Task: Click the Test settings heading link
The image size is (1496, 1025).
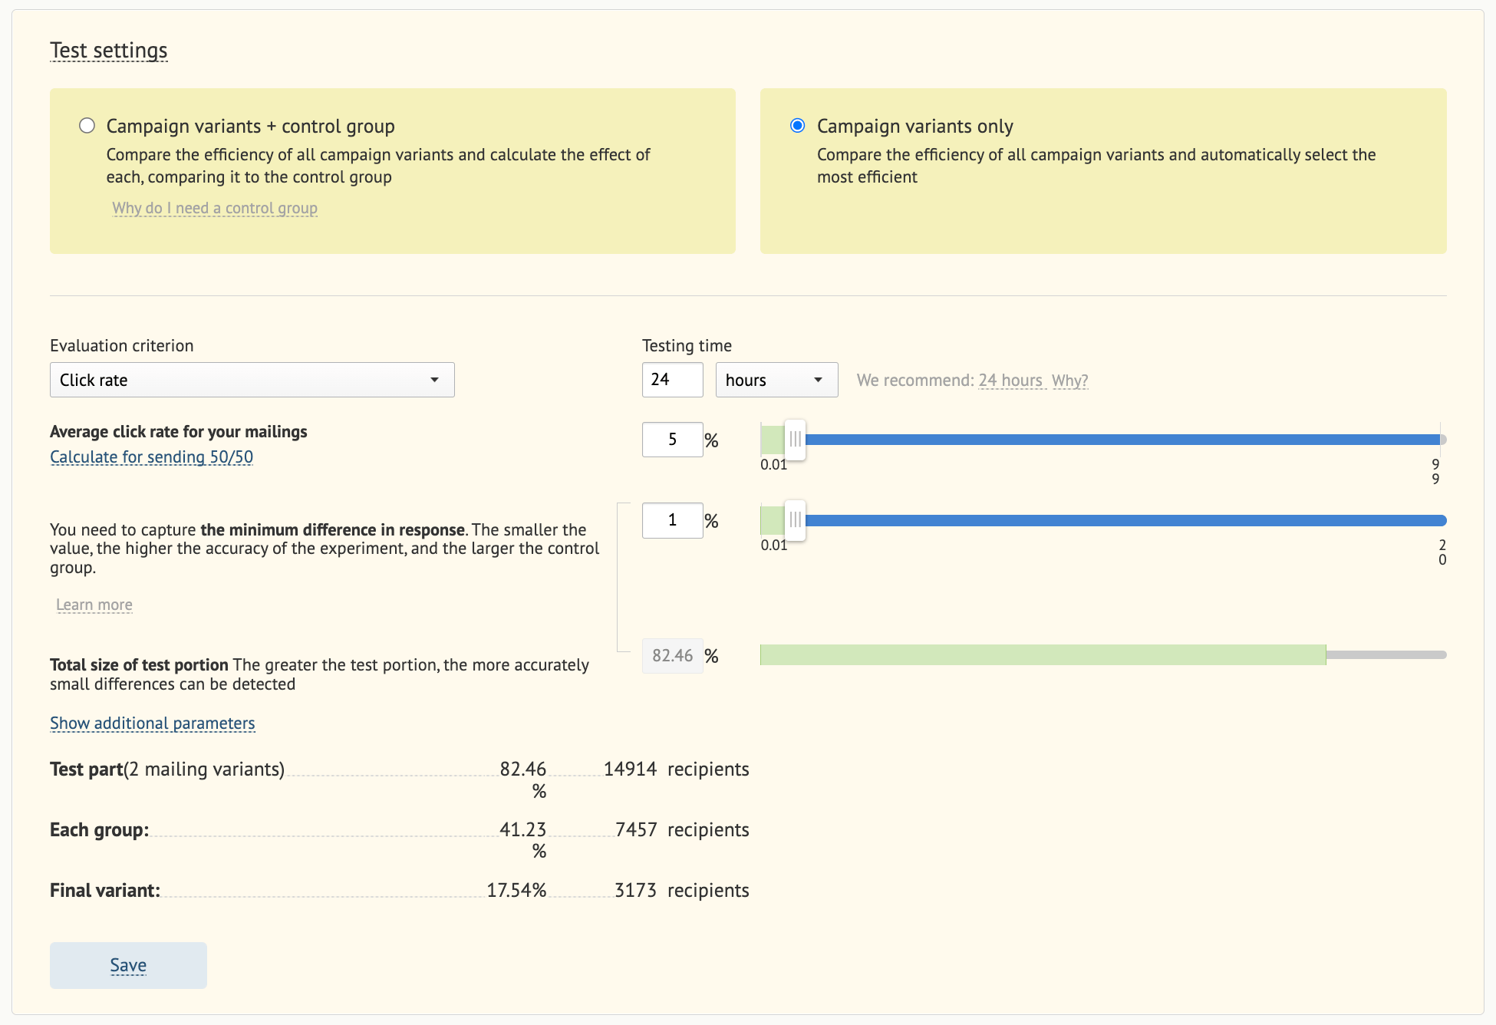Action: click(x=108, y=51)
